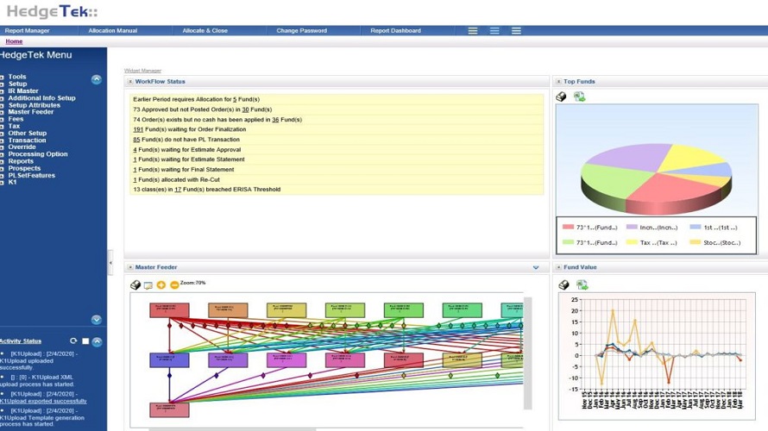Export the Fund Value chart
The width and height of the screenshot is (768, 431).
[582, 284]
